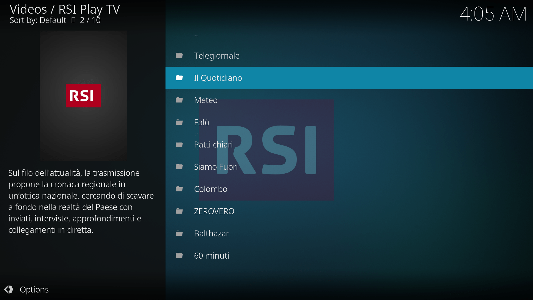Go up via the parent '..' entry
Image resolution: width=533 pixels, height=300 pixels.
point(196,35)
